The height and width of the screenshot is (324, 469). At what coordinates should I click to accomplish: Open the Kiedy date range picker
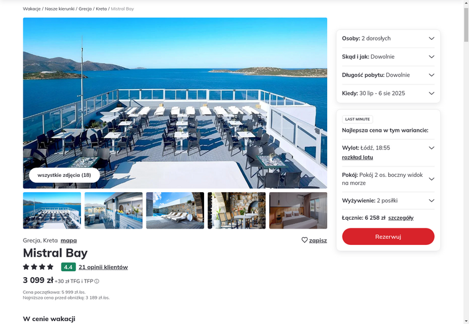point(388,93)
